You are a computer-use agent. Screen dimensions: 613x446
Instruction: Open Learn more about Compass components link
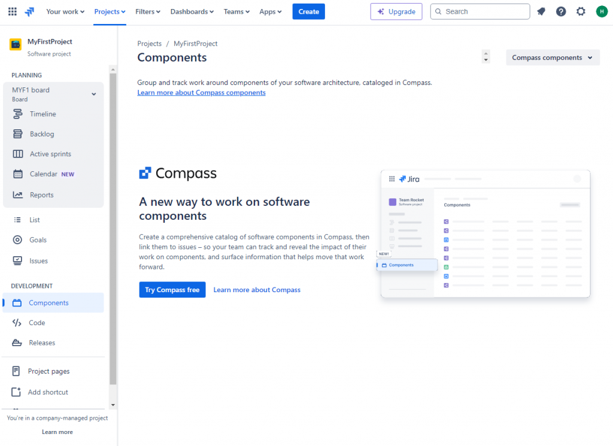201,93
